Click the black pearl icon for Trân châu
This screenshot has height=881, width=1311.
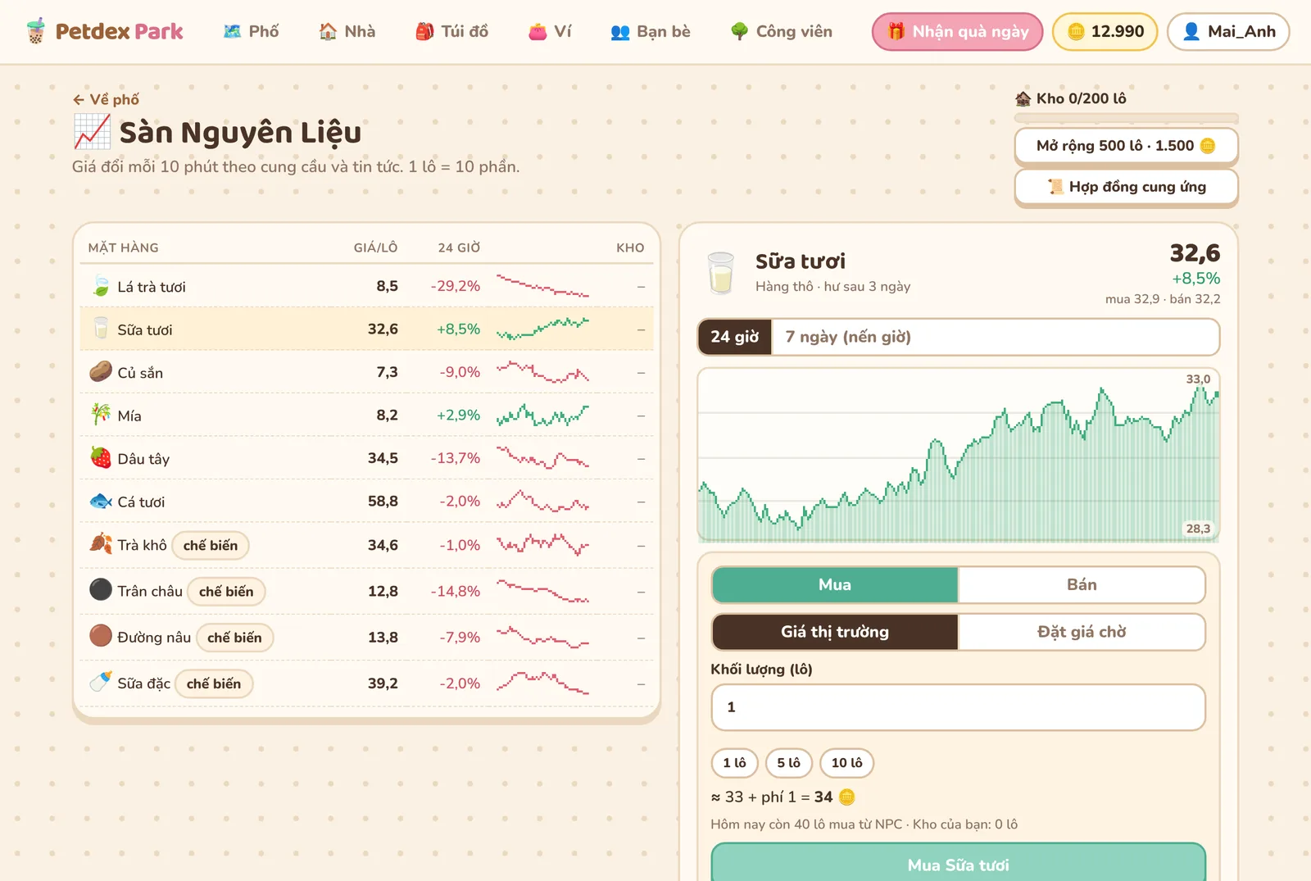pos(101,590)
